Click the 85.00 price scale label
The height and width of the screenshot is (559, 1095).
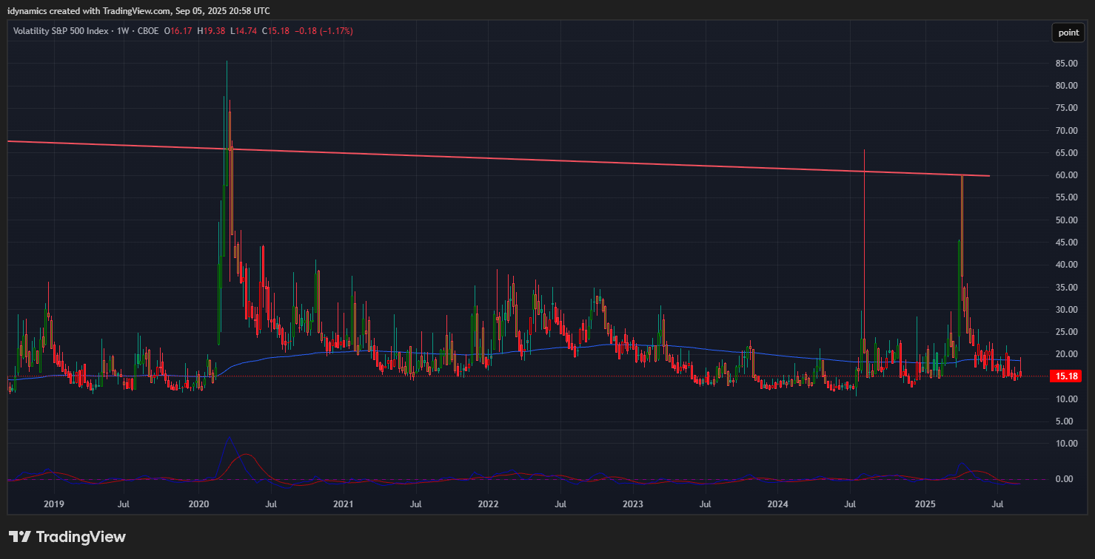click(1066, 64)
